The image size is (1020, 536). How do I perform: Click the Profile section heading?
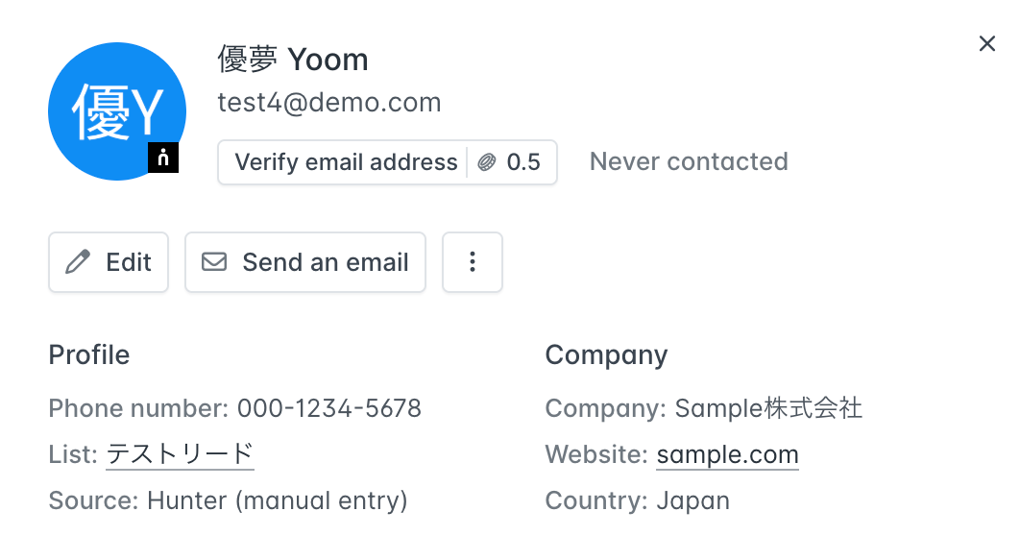[89, 355]
